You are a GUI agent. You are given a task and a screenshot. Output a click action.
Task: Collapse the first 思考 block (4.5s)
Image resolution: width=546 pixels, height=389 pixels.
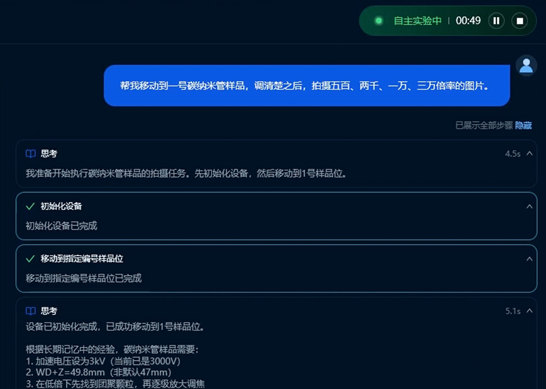click(529, 154)
